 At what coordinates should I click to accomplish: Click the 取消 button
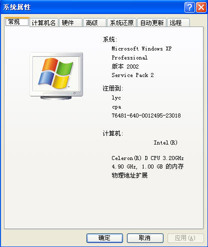coord(145,238)
